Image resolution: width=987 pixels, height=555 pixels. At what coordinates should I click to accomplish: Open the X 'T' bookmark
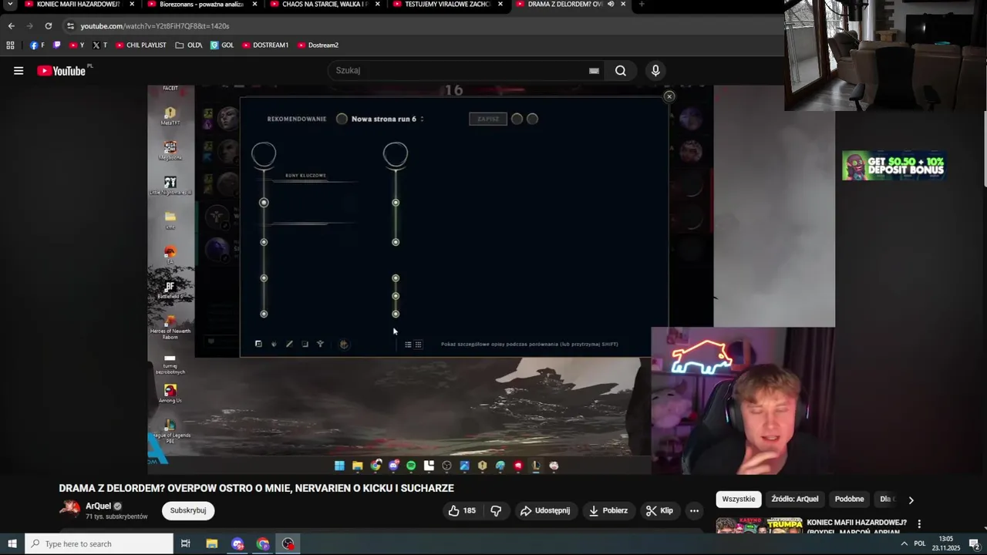coord(99,45)
